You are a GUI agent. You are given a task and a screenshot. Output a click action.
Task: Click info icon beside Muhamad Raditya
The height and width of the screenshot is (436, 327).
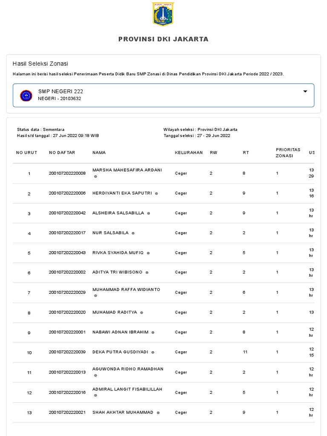(x=141, y=313)
